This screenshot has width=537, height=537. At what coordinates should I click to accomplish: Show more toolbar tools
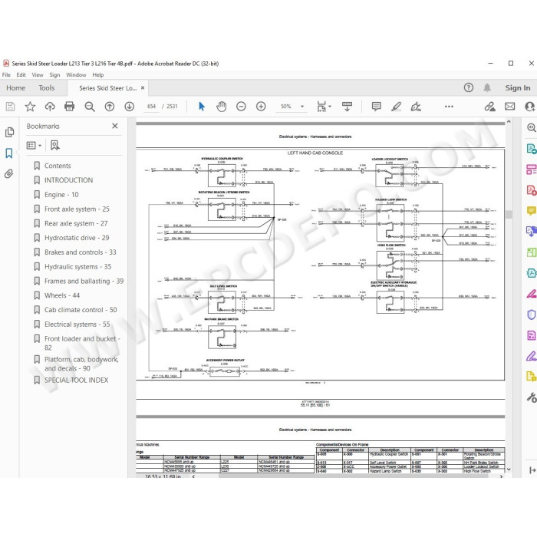tap(449, 107)
